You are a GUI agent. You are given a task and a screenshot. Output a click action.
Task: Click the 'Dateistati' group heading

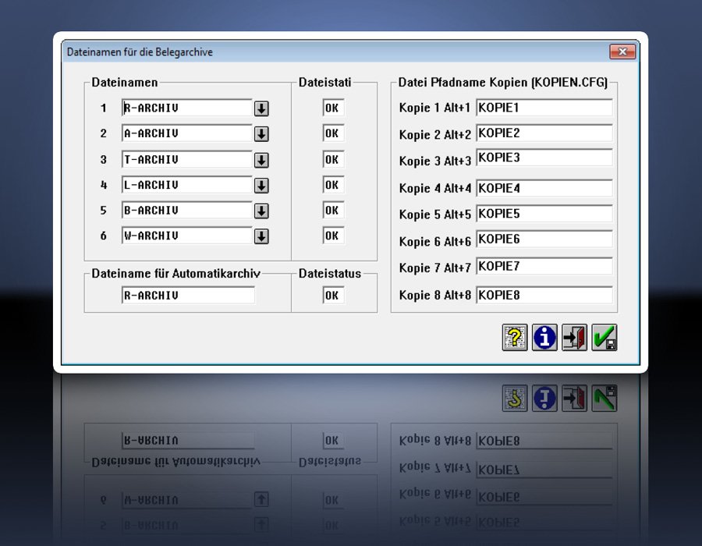325,83
